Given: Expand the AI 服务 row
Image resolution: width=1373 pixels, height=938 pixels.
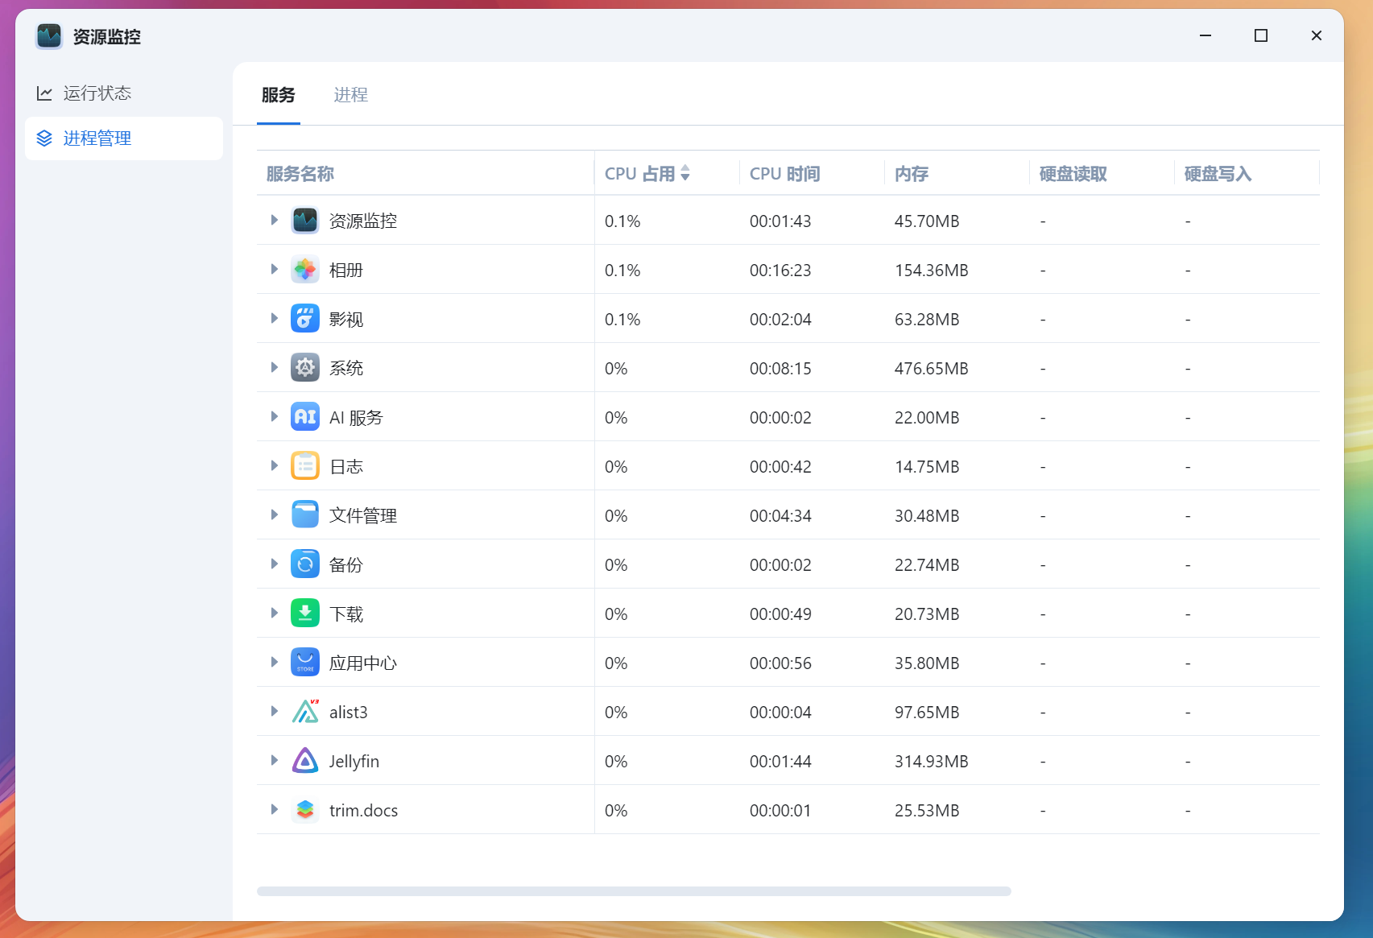Looking at the screenshot, I should point(275,417).
